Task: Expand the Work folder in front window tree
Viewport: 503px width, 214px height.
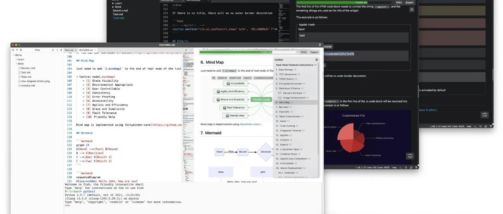Action: 17,64
